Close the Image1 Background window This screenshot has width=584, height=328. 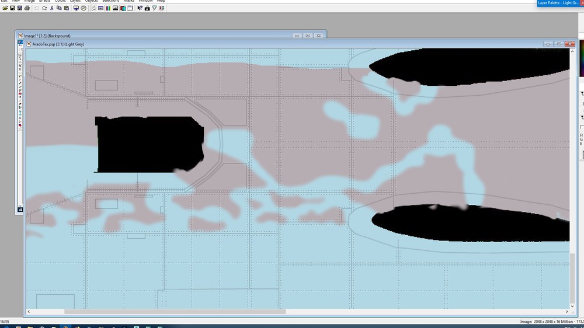click(x=318, y=36)
